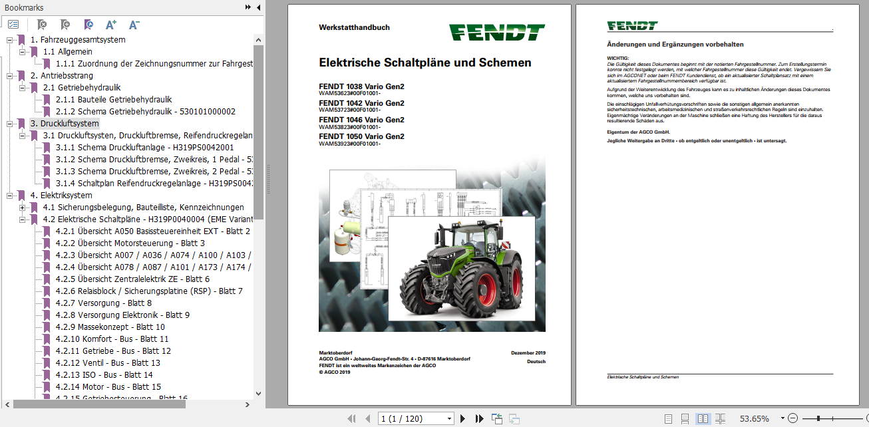The width and height of the screenshot is (869, 427).
Task: Open bookmark 2.1.2 Schema Getriebehydraulik
Action: coord(145,112)
